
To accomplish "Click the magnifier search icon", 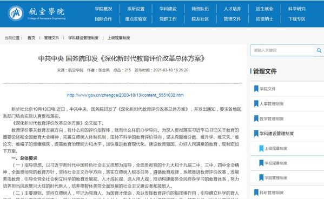I will click(x=319, y=50).
